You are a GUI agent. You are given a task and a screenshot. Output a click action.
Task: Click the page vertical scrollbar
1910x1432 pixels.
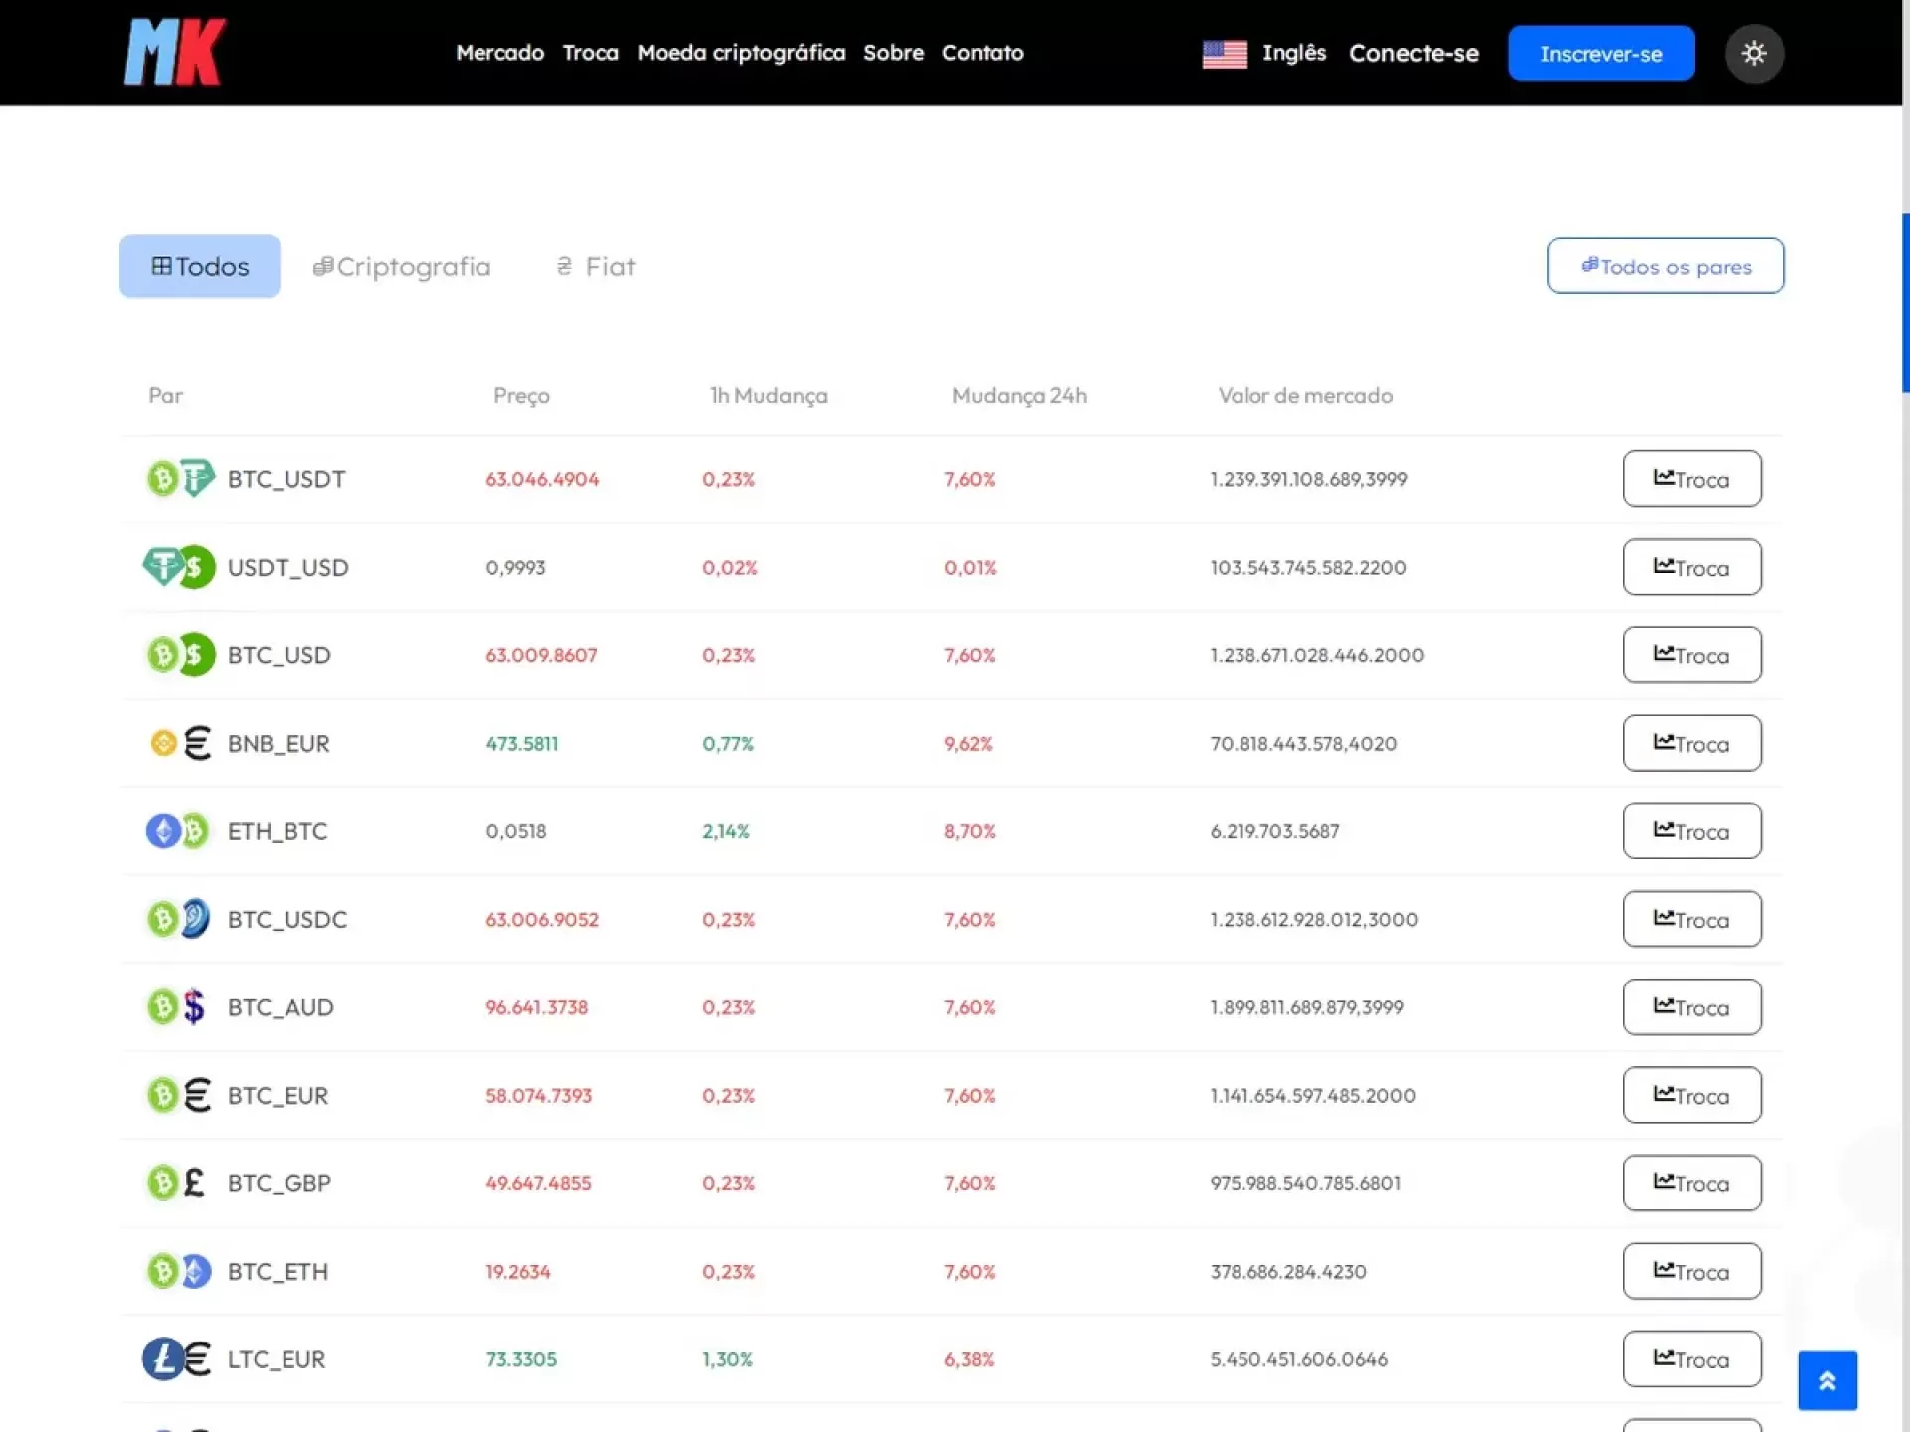pos(1904,302)
